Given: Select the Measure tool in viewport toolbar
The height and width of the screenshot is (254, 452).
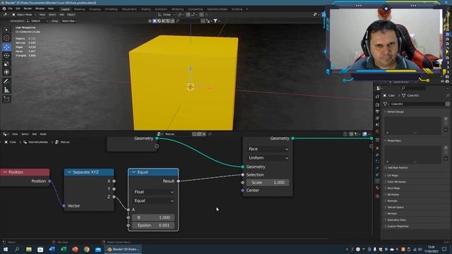Looking at the screenshot, I should [x=6, y=90].
